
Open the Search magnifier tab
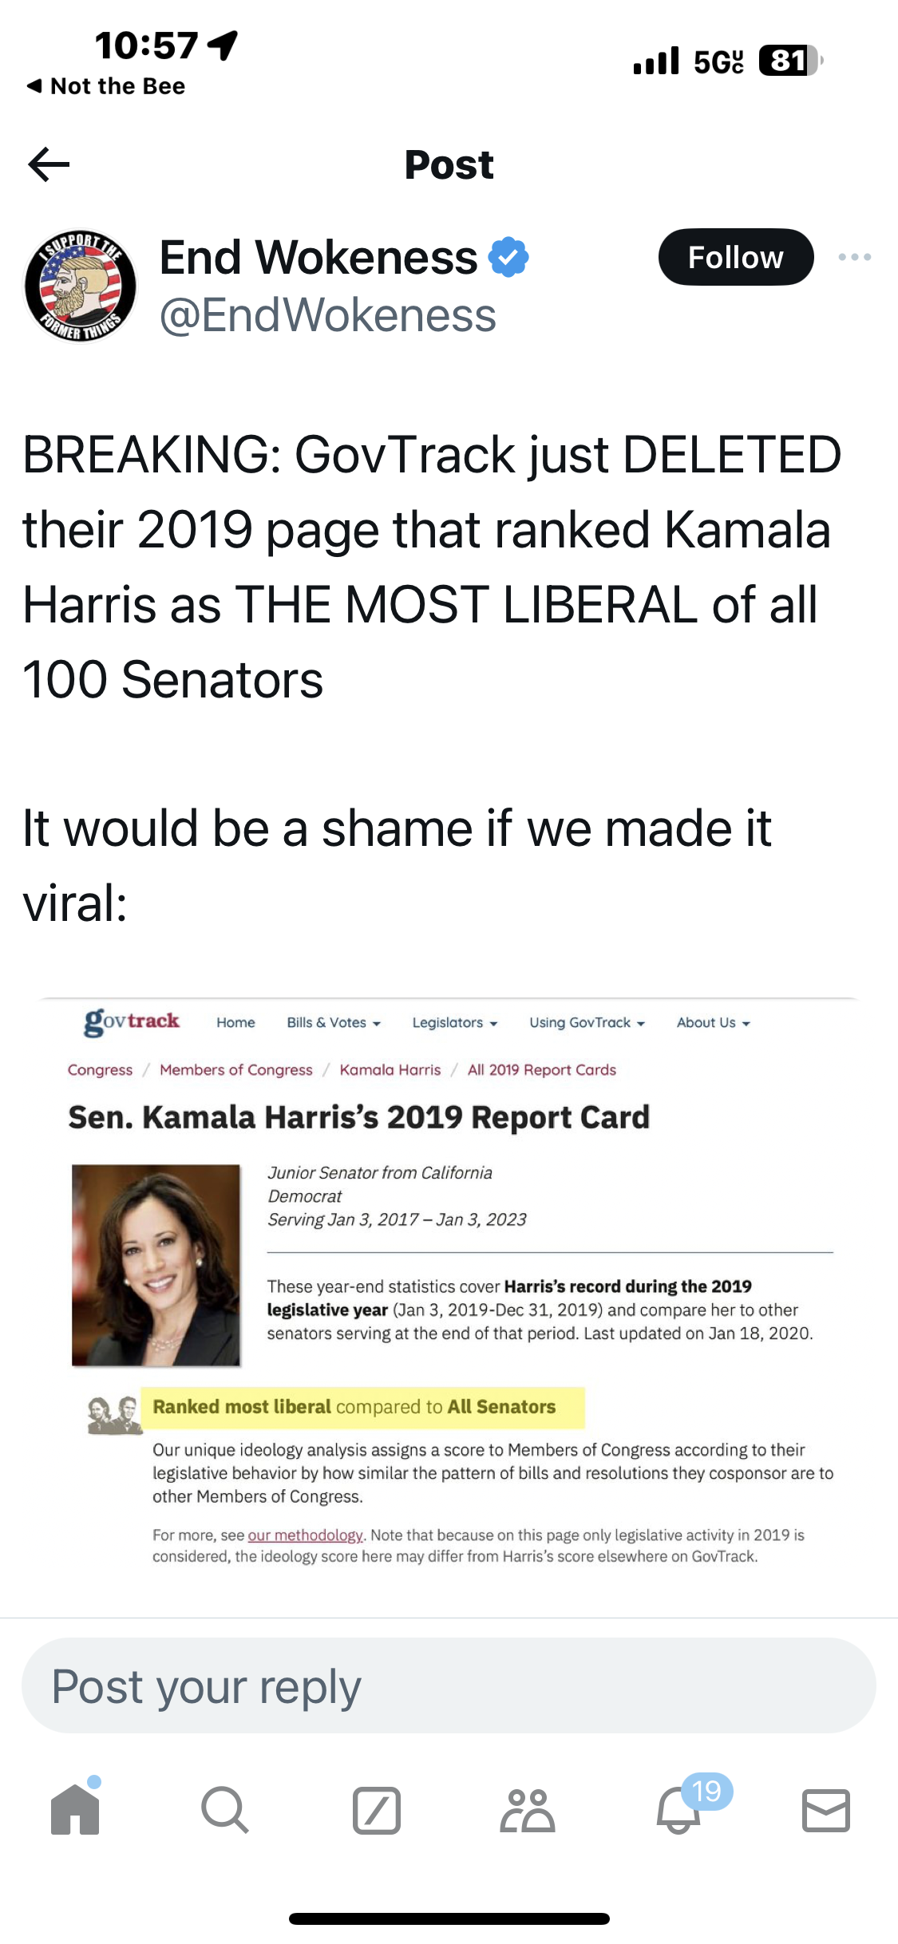point(225,1810)
